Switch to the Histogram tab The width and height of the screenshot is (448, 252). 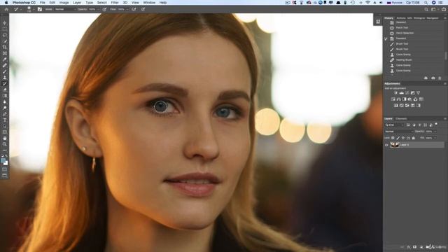pos(419,18)
